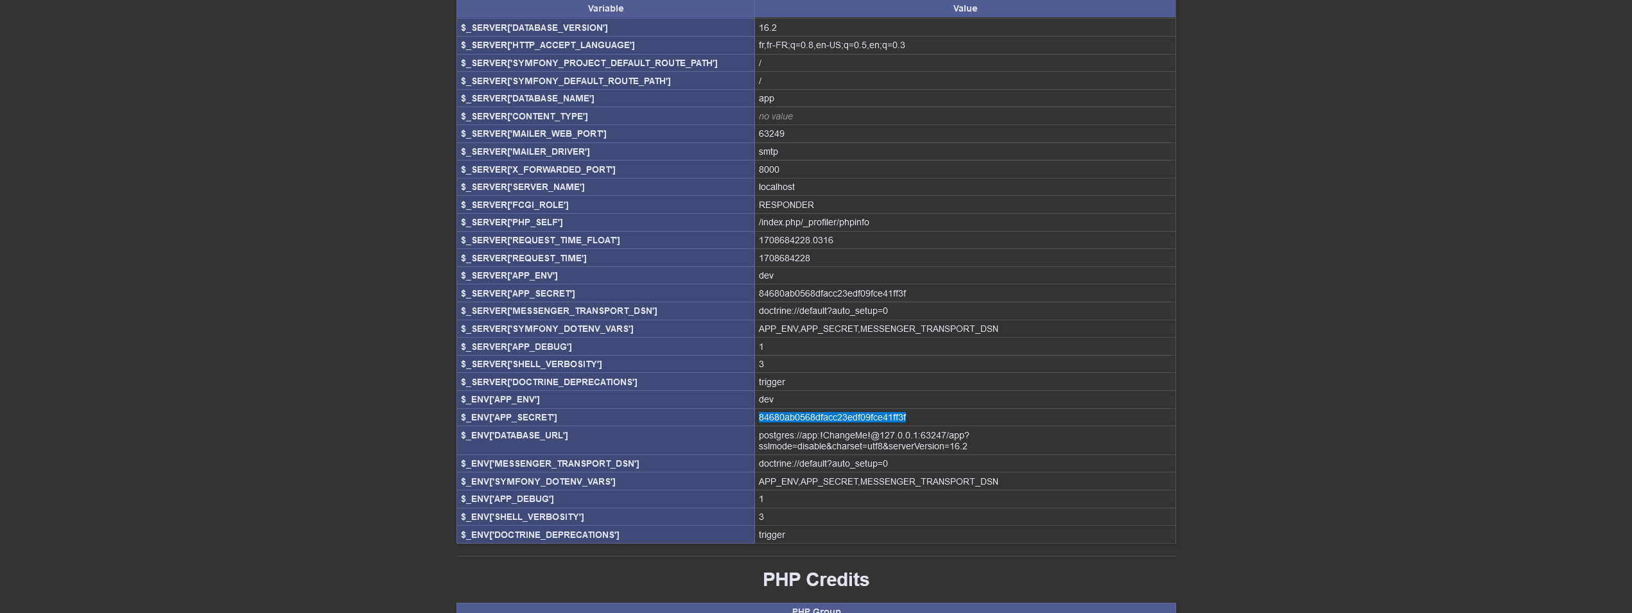The width and height of the screenshot is (1632, 613).
Task: Click the Variable column header
Action: click(x=605, y=8)
